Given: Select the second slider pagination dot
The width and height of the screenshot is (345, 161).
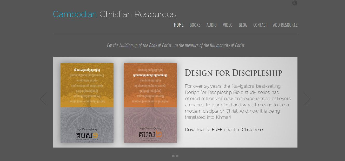Looking at the screenshot, I should [177, 156].
